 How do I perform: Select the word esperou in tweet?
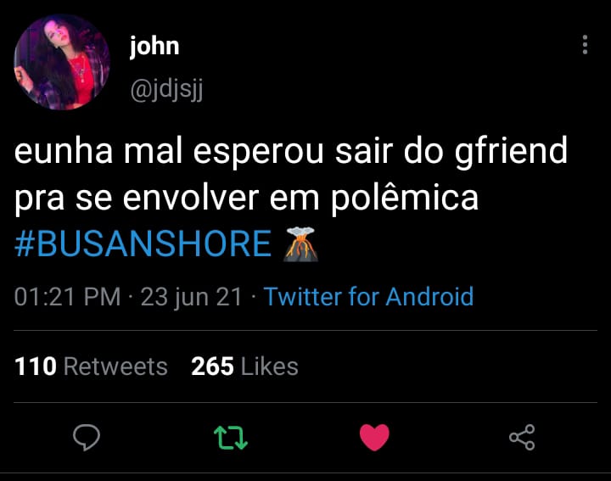coord(258,153)
